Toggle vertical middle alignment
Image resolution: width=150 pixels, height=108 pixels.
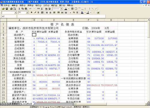click(62, 13)
